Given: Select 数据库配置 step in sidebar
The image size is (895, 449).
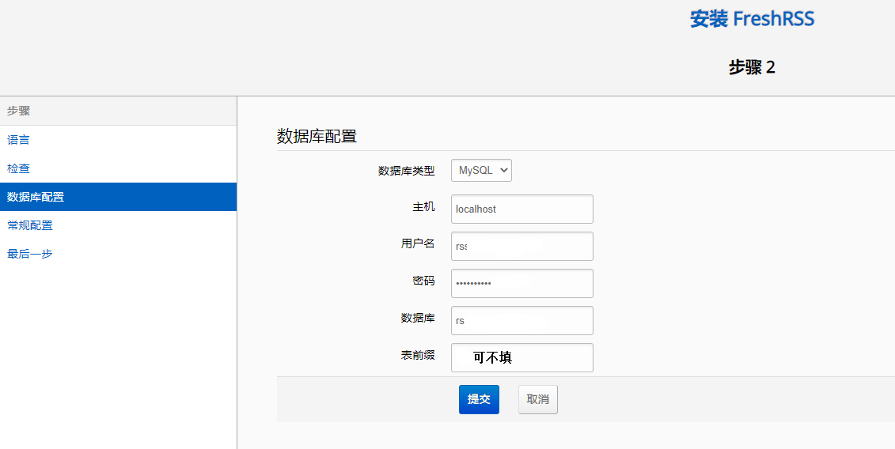Looking at the screenshot, I should point(118,197).
